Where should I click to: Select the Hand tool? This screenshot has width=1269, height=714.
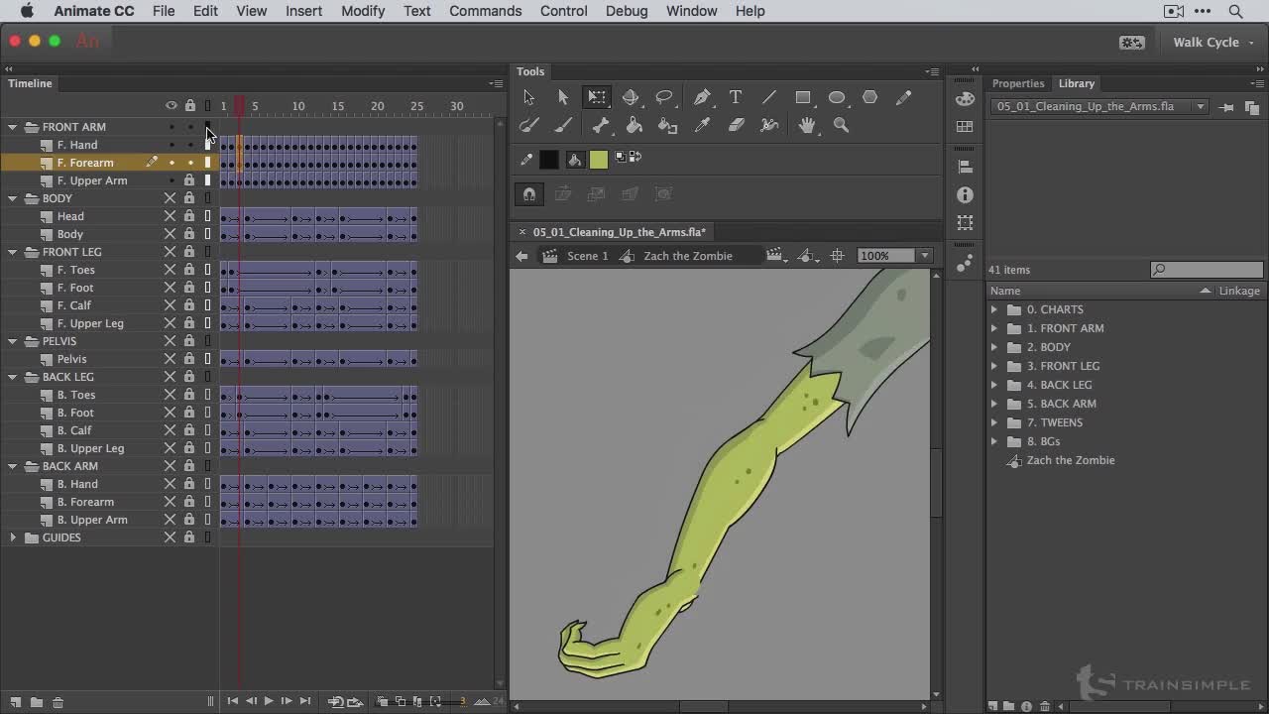coord(808,125)
